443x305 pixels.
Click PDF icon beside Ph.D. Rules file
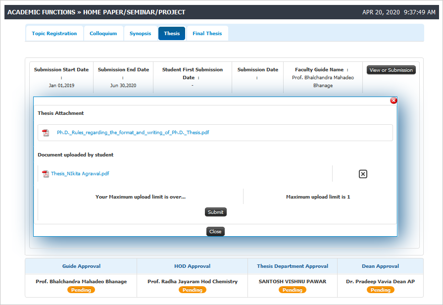pyautogui.click(x=46, y=133)
